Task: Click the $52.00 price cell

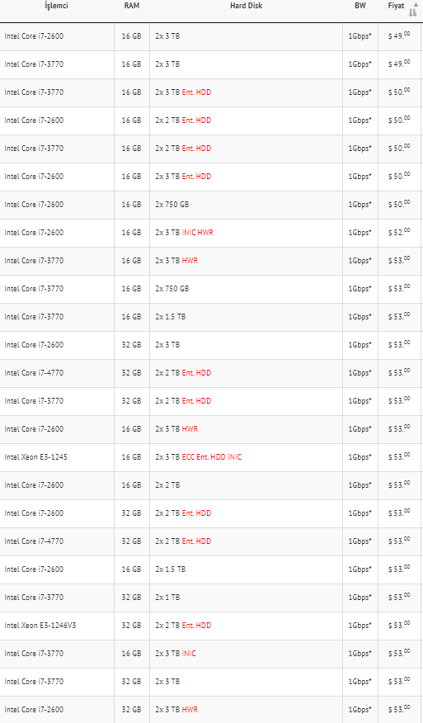Action: pos(399,233)
